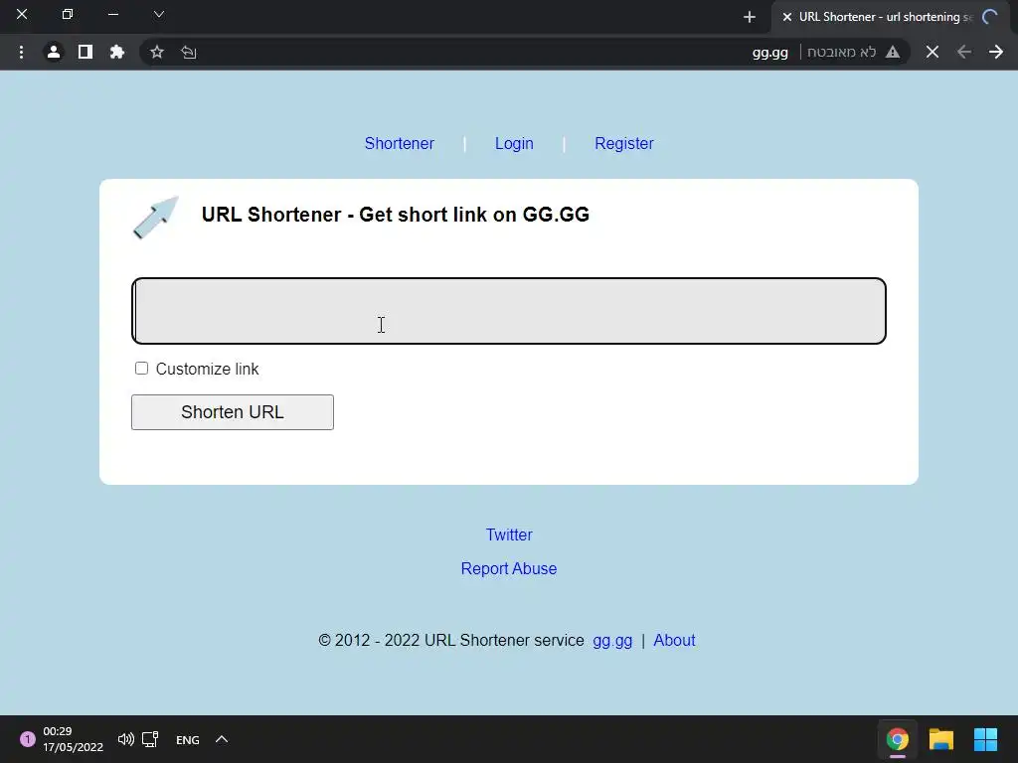This screenshot has height=763, width=1018.
Task: Click heading 'URL Shortener - Get short link on GG.GG'
Action: 396,215
